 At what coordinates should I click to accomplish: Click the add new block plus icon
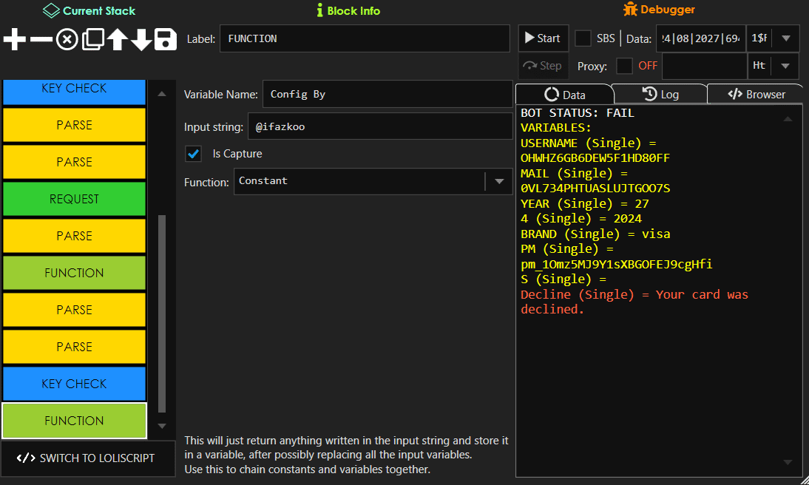13,40
